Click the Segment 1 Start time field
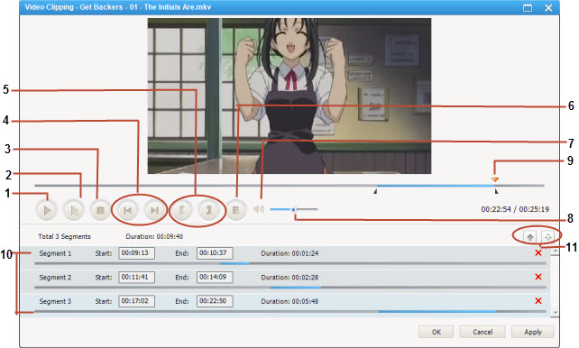 pos(136,253)
